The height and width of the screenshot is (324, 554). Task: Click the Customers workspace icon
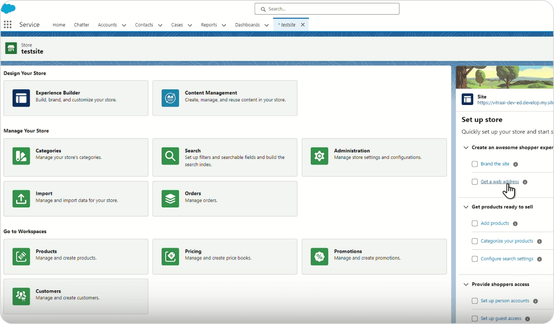tap(21, 296)
